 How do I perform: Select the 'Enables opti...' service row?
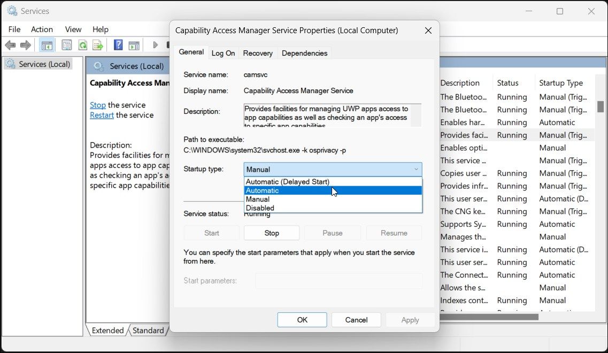click(x=517, y=148)
